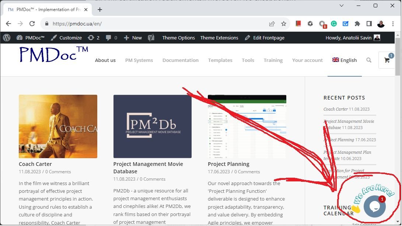Open the live chat bubble widget

point(375,206)
